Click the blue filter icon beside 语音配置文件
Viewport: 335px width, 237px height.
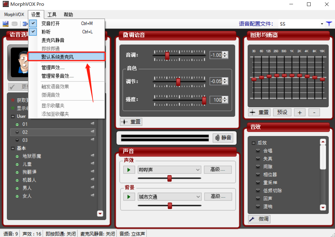pyautogui.click(x=329, y=24)
